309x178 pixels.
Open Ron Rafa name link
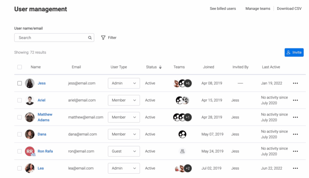pyautogui.click(x=45, y=151)
